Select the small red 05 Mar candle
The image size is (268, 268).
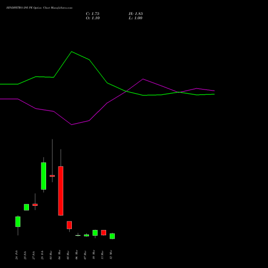(69, 225)
